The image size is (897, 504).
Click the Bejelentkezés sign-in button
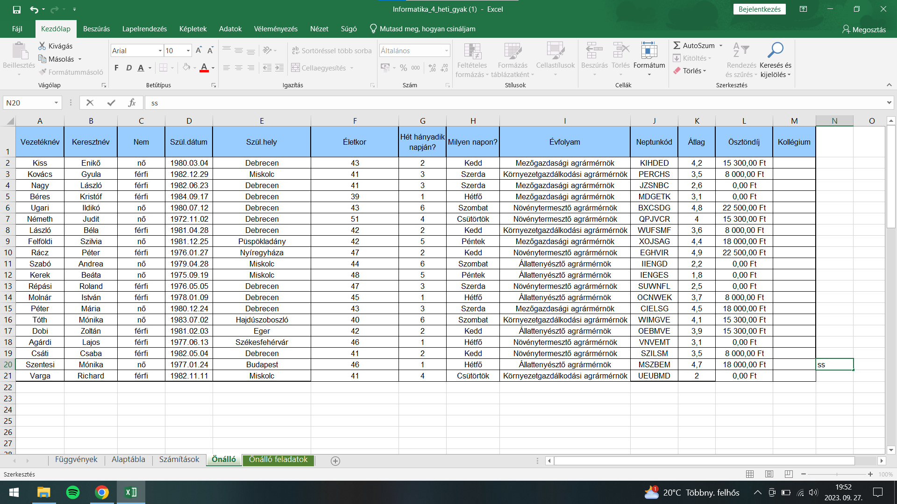click(x=759, y=9)
